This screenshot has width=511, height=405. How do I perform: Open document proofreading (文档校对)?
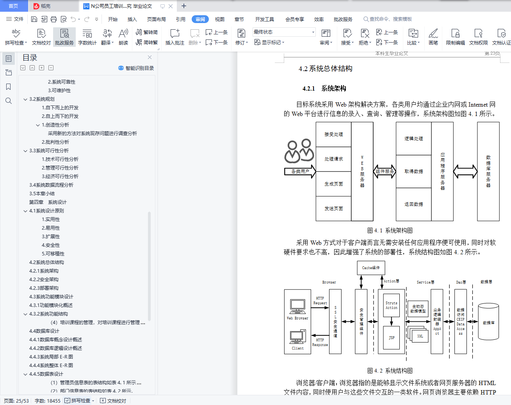(41, 37)
